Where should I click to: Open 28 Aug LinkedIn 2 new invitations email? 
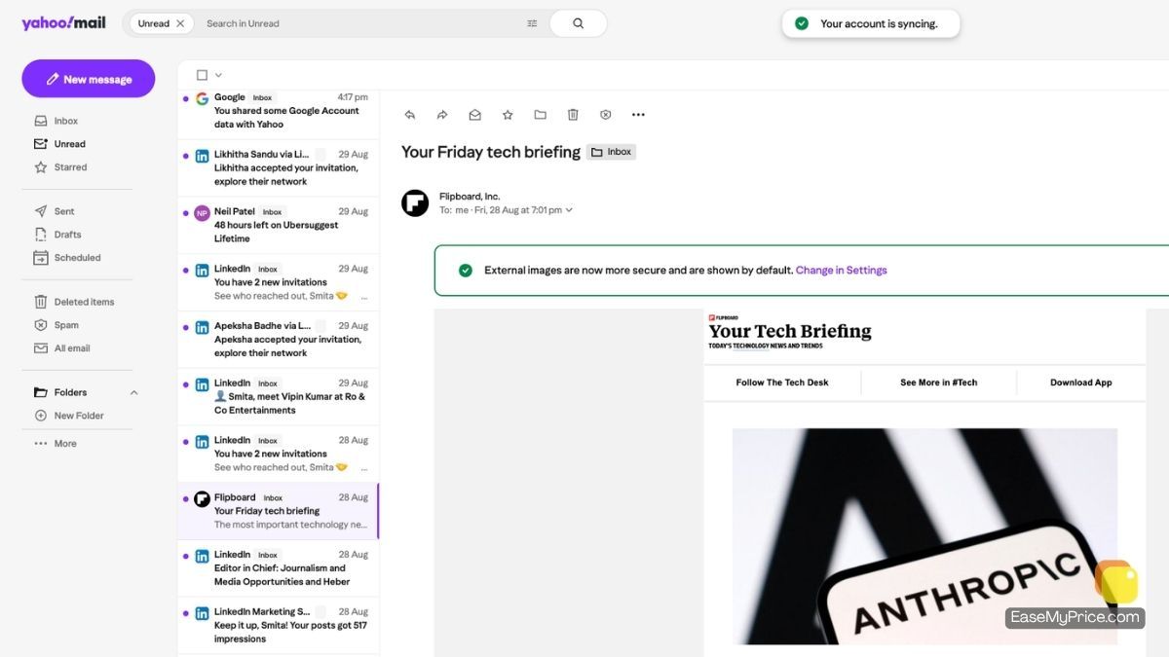pos(279,454)
